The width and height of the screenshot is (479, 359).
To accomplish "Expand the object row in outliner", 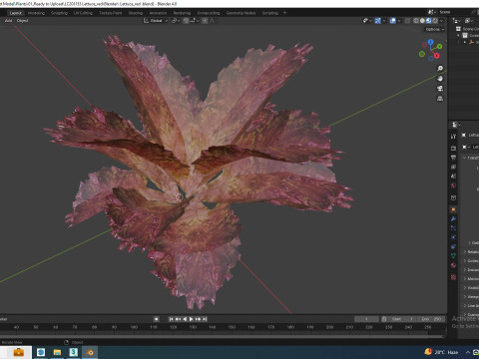I will 465,42.
